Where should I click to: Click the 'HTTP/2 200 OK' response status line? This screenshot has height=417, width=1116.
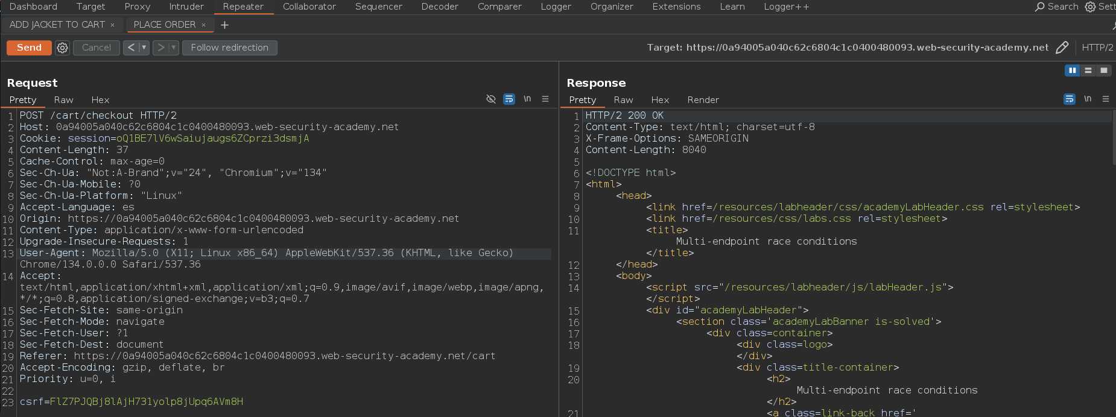624,116
